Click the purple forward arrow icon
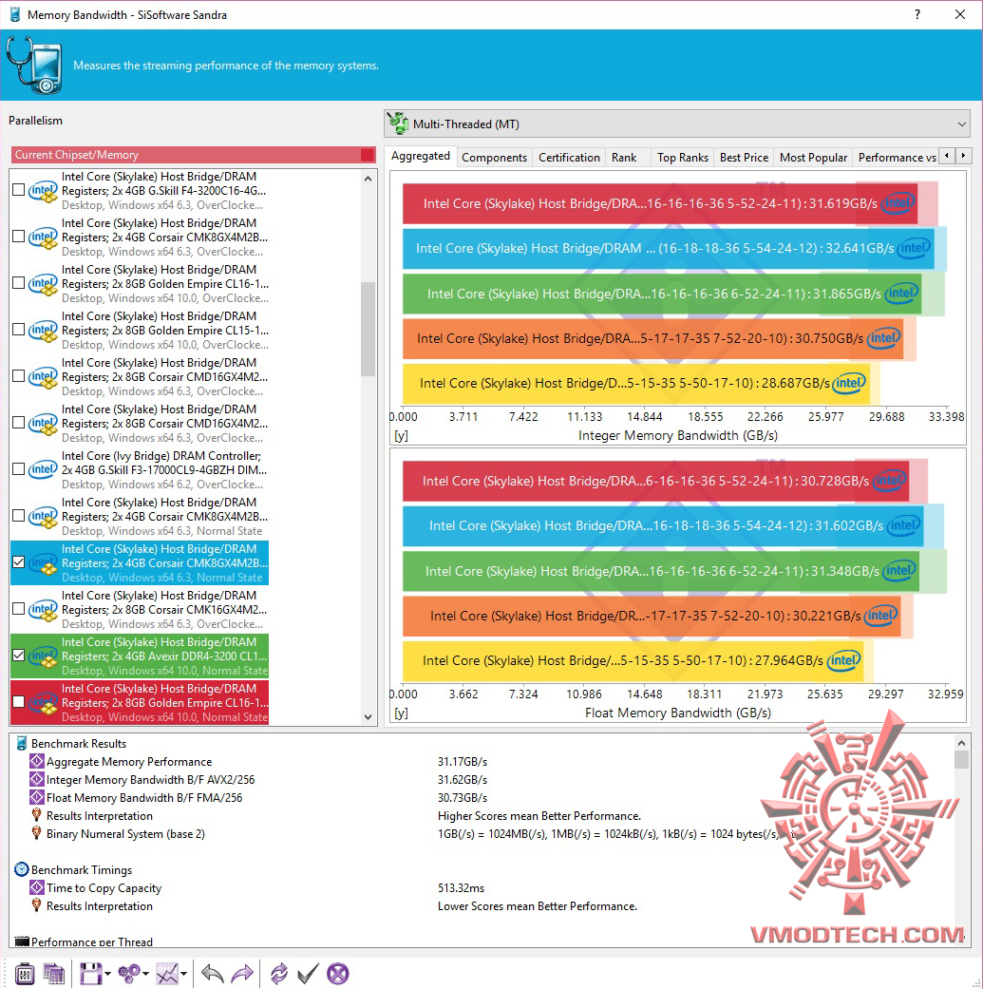Image resolution: width=983 pixels, height=989 pixels. click(242, 973)
